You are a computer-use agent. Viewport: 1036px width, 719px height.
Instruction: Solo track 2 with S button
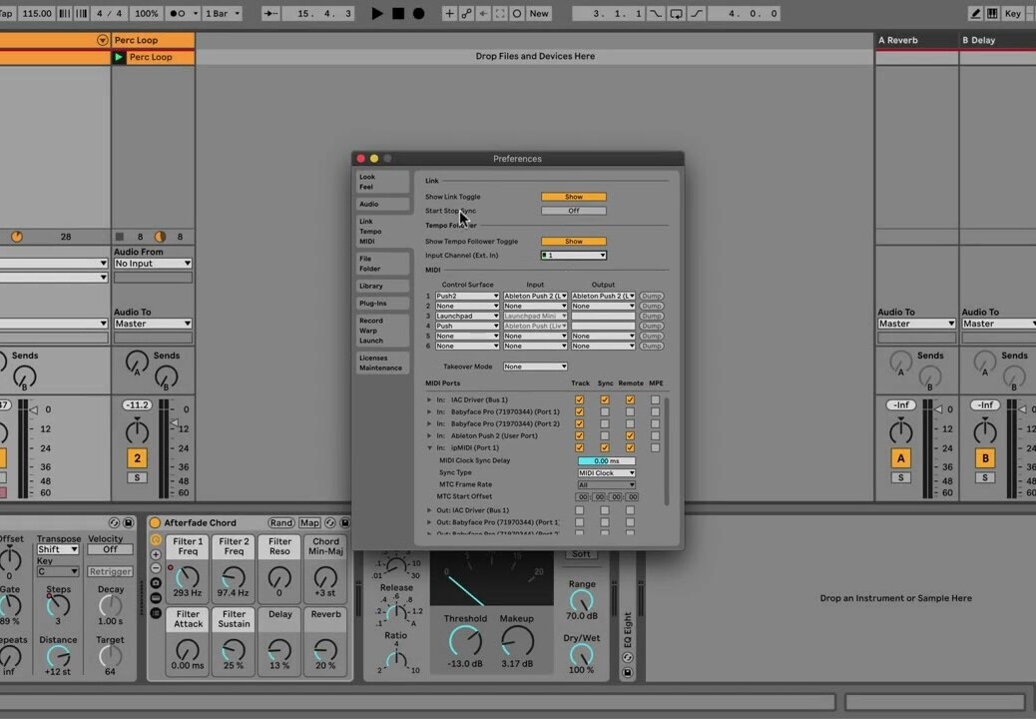pos(138,477)
